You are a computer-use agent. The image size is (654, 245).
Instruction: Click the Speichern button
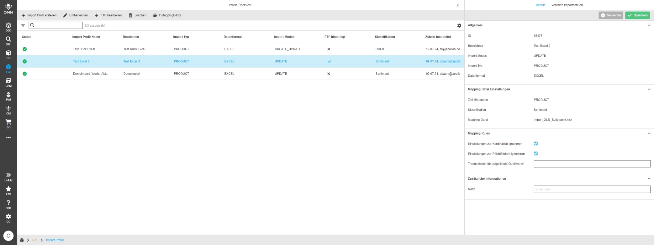(x=638, y=15)
